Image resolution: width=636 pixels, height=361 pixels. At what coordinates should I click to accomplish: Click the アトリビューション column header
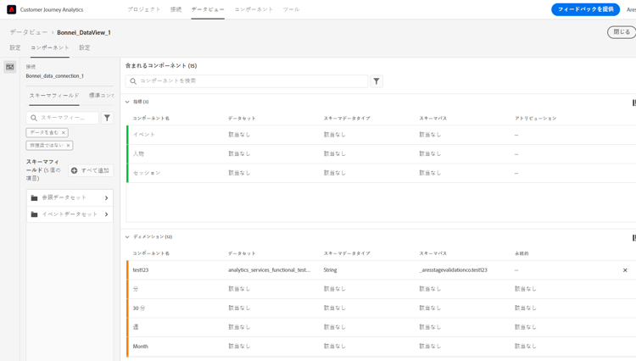click(535, 119)
